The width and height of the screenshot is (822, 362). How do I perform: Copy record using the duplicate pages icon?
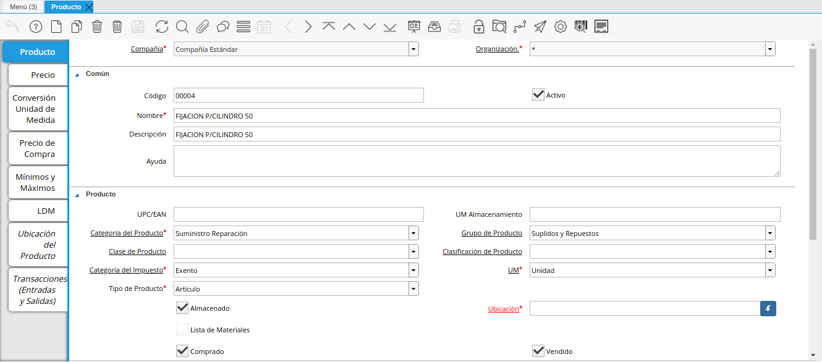coord(77,27)
